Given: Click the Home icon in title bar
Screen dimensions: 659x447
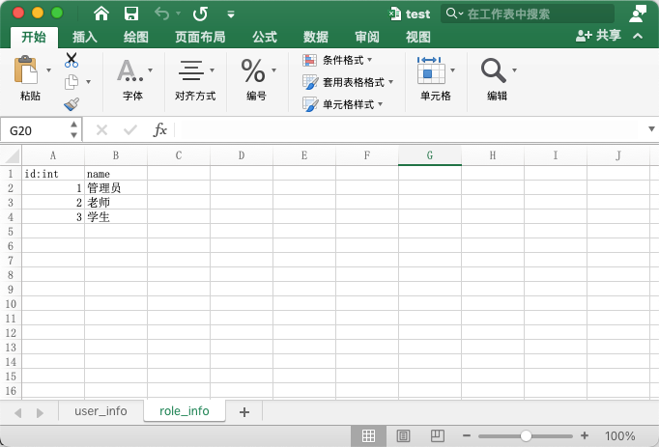Looking at the screenshot, I should click(x=101, y=14).
